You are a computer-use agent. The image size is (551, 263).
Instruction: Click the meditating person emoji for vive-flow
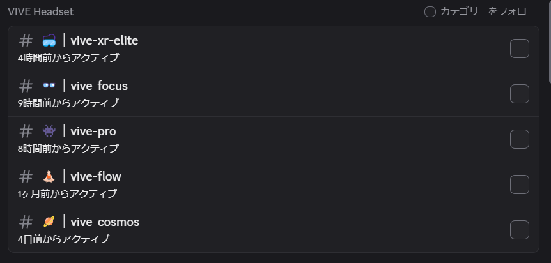[49, 176]
